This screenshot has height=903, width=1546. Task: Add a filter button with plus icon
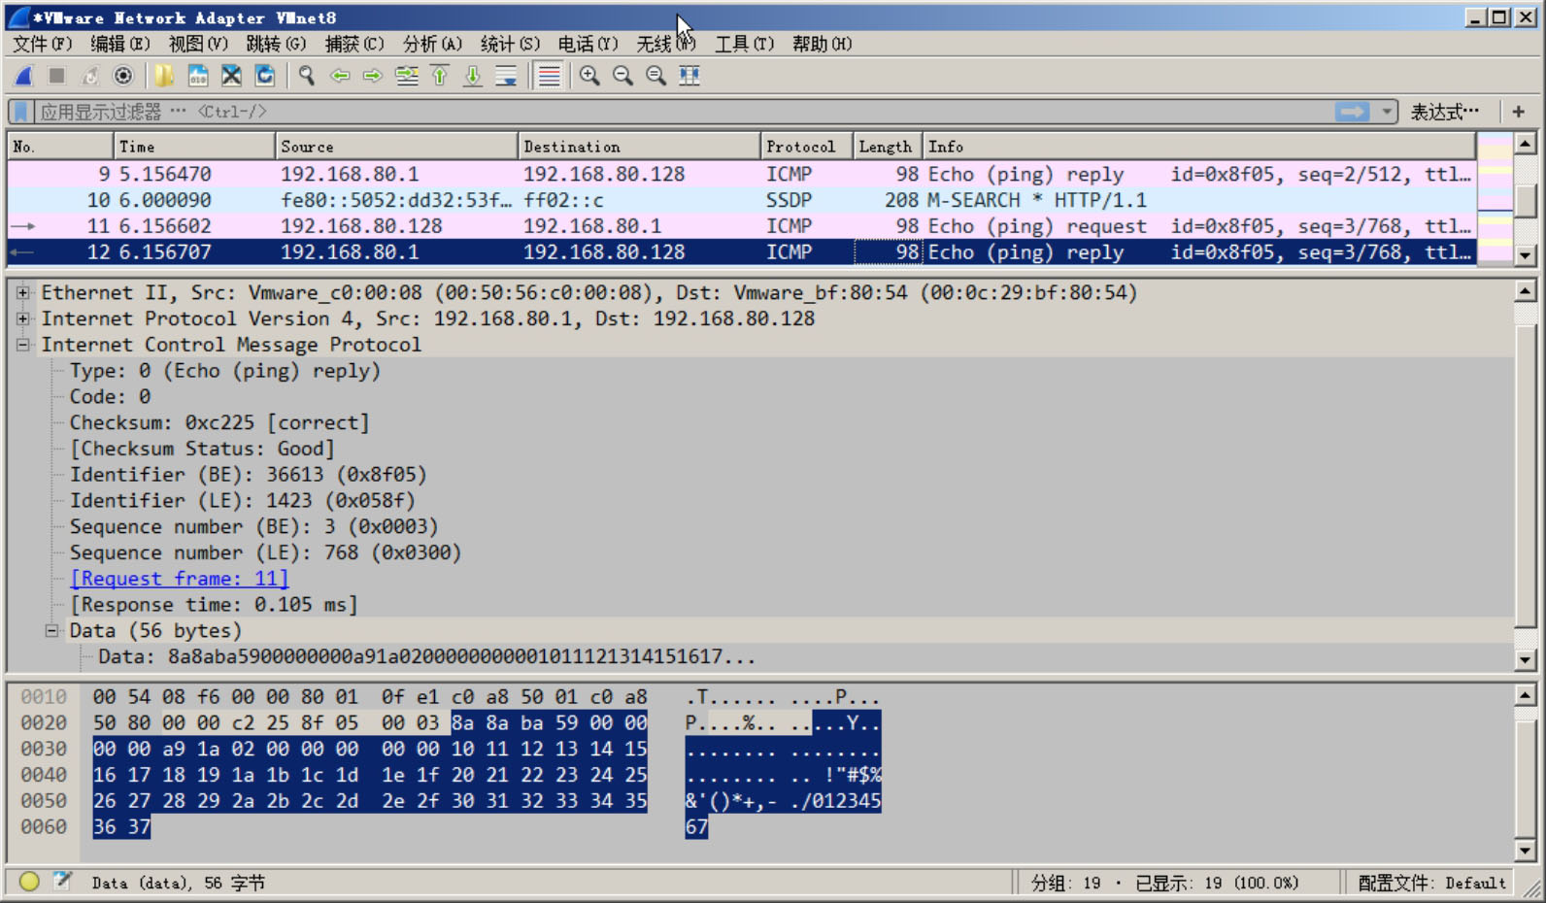click(1518, 112)
